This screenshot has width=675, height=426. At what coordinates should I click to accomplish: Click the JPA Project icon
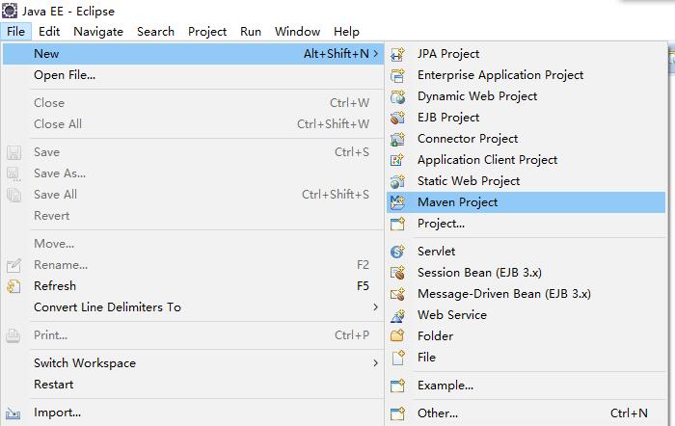click(397, 54)
